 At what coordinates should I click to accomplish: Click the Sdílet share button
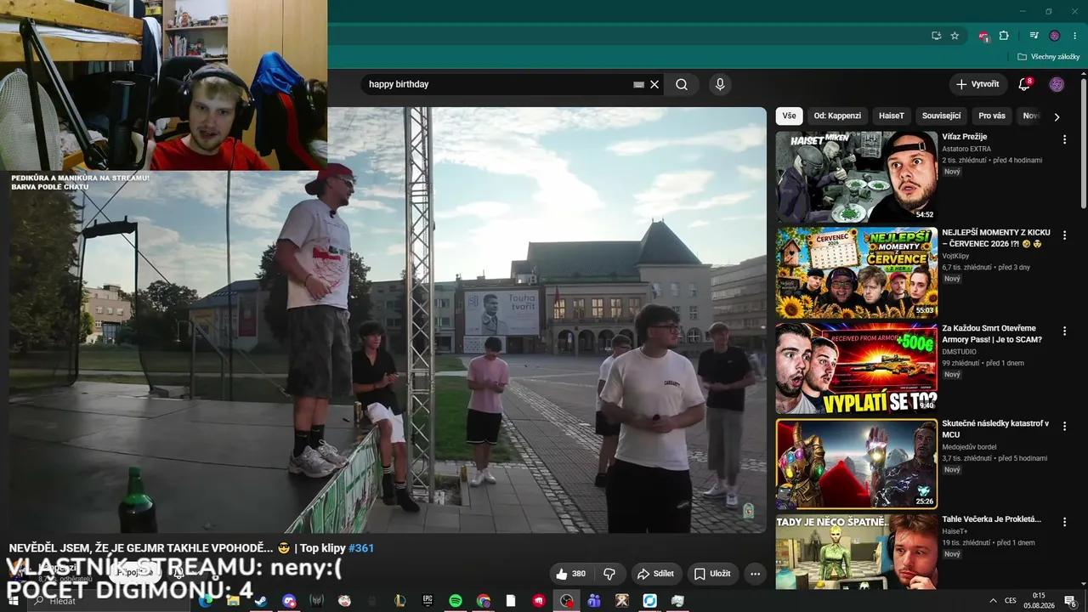655,574
